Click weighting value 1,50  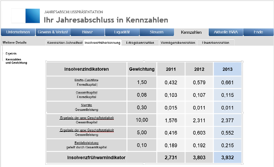(142, 82)
